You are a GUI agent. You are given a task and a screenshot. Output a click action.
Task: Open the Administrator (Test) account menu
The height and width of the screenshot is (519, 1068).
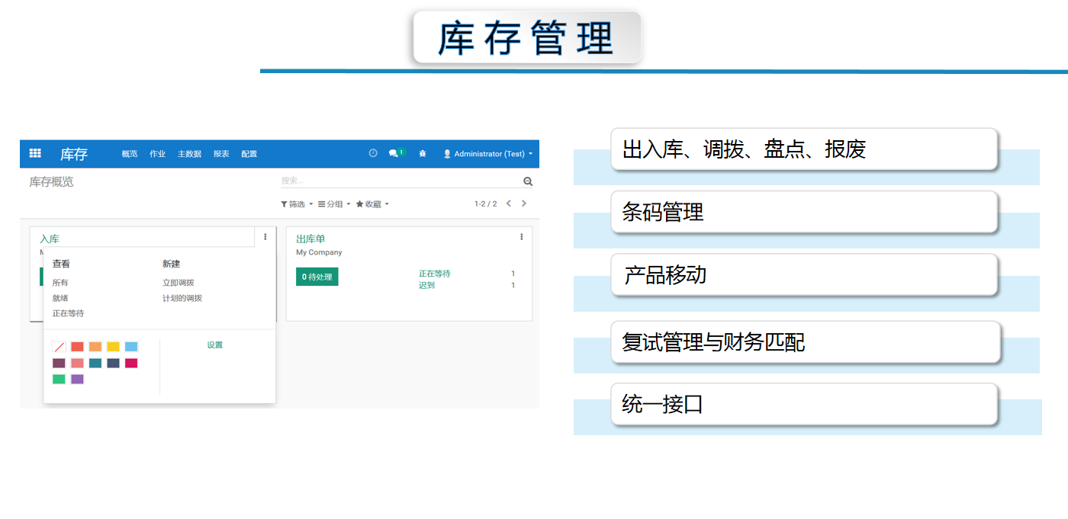point(488,153)
